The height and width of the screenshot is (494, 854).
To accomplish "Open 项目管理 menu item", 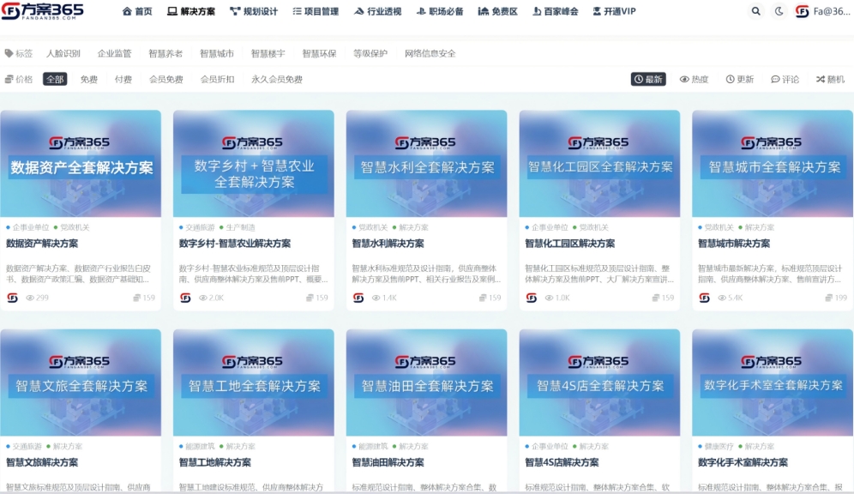I will pos(316,11).
